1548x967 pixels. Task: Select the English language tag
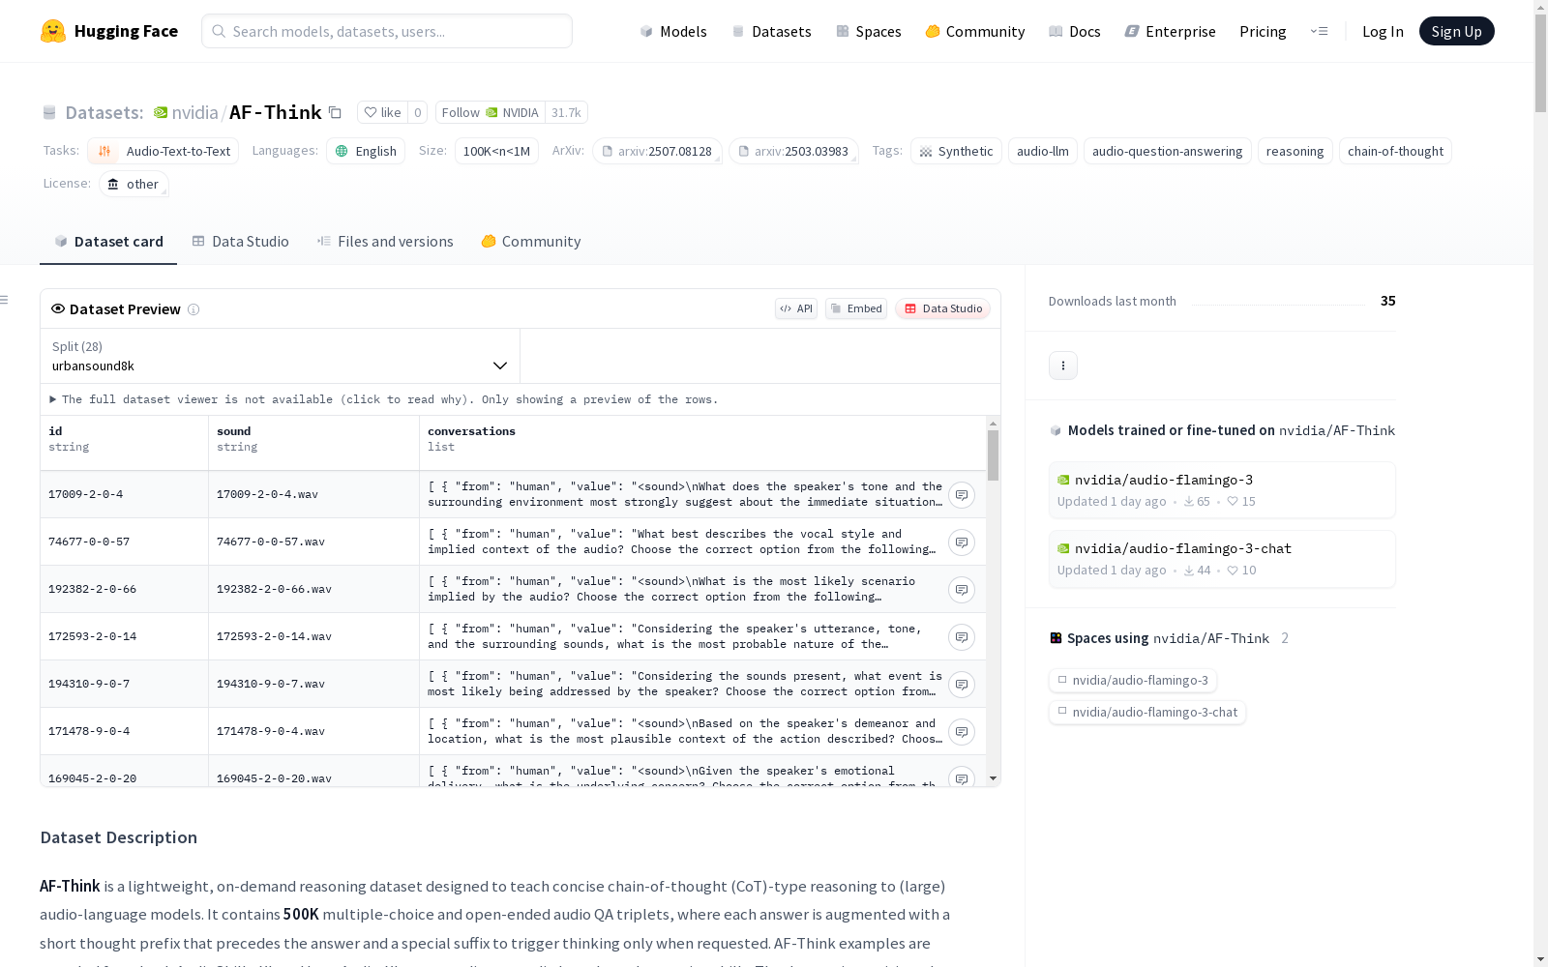pyautogui.click(x=366, y=151)
